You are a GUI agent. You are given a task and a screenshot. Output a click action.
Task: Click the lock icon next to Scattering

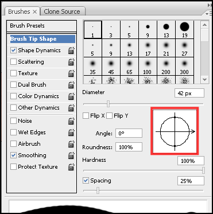pyautogui.click(x=71, y=62)
